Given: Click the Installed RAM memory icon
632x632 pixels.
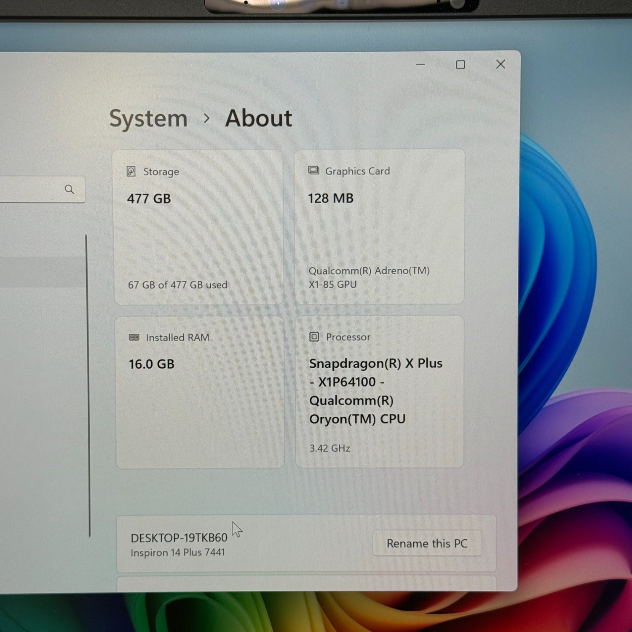Looking at the screenshot, I should pos(134,337).
